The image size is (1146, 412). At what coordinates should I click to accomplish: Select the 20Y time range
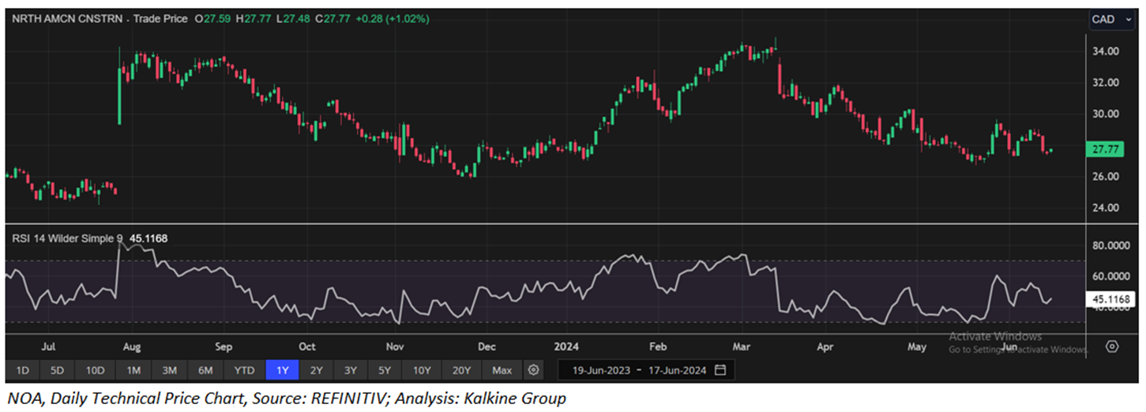(461, 369)
